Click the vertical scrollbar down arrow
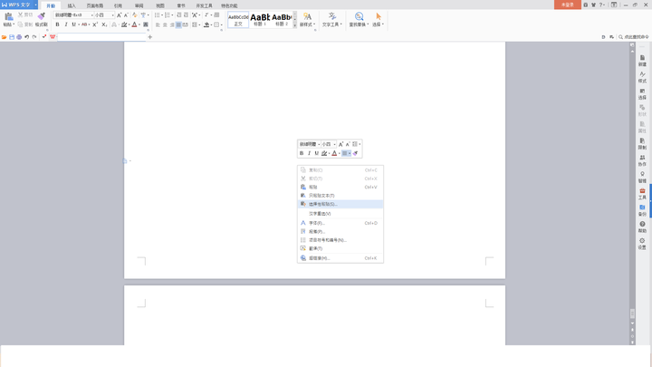The image size is (652, 367). click(x=632, y=324)
